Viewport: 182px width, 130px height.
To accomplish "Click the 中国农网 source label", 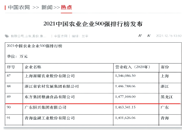I will tap(61, 36).
